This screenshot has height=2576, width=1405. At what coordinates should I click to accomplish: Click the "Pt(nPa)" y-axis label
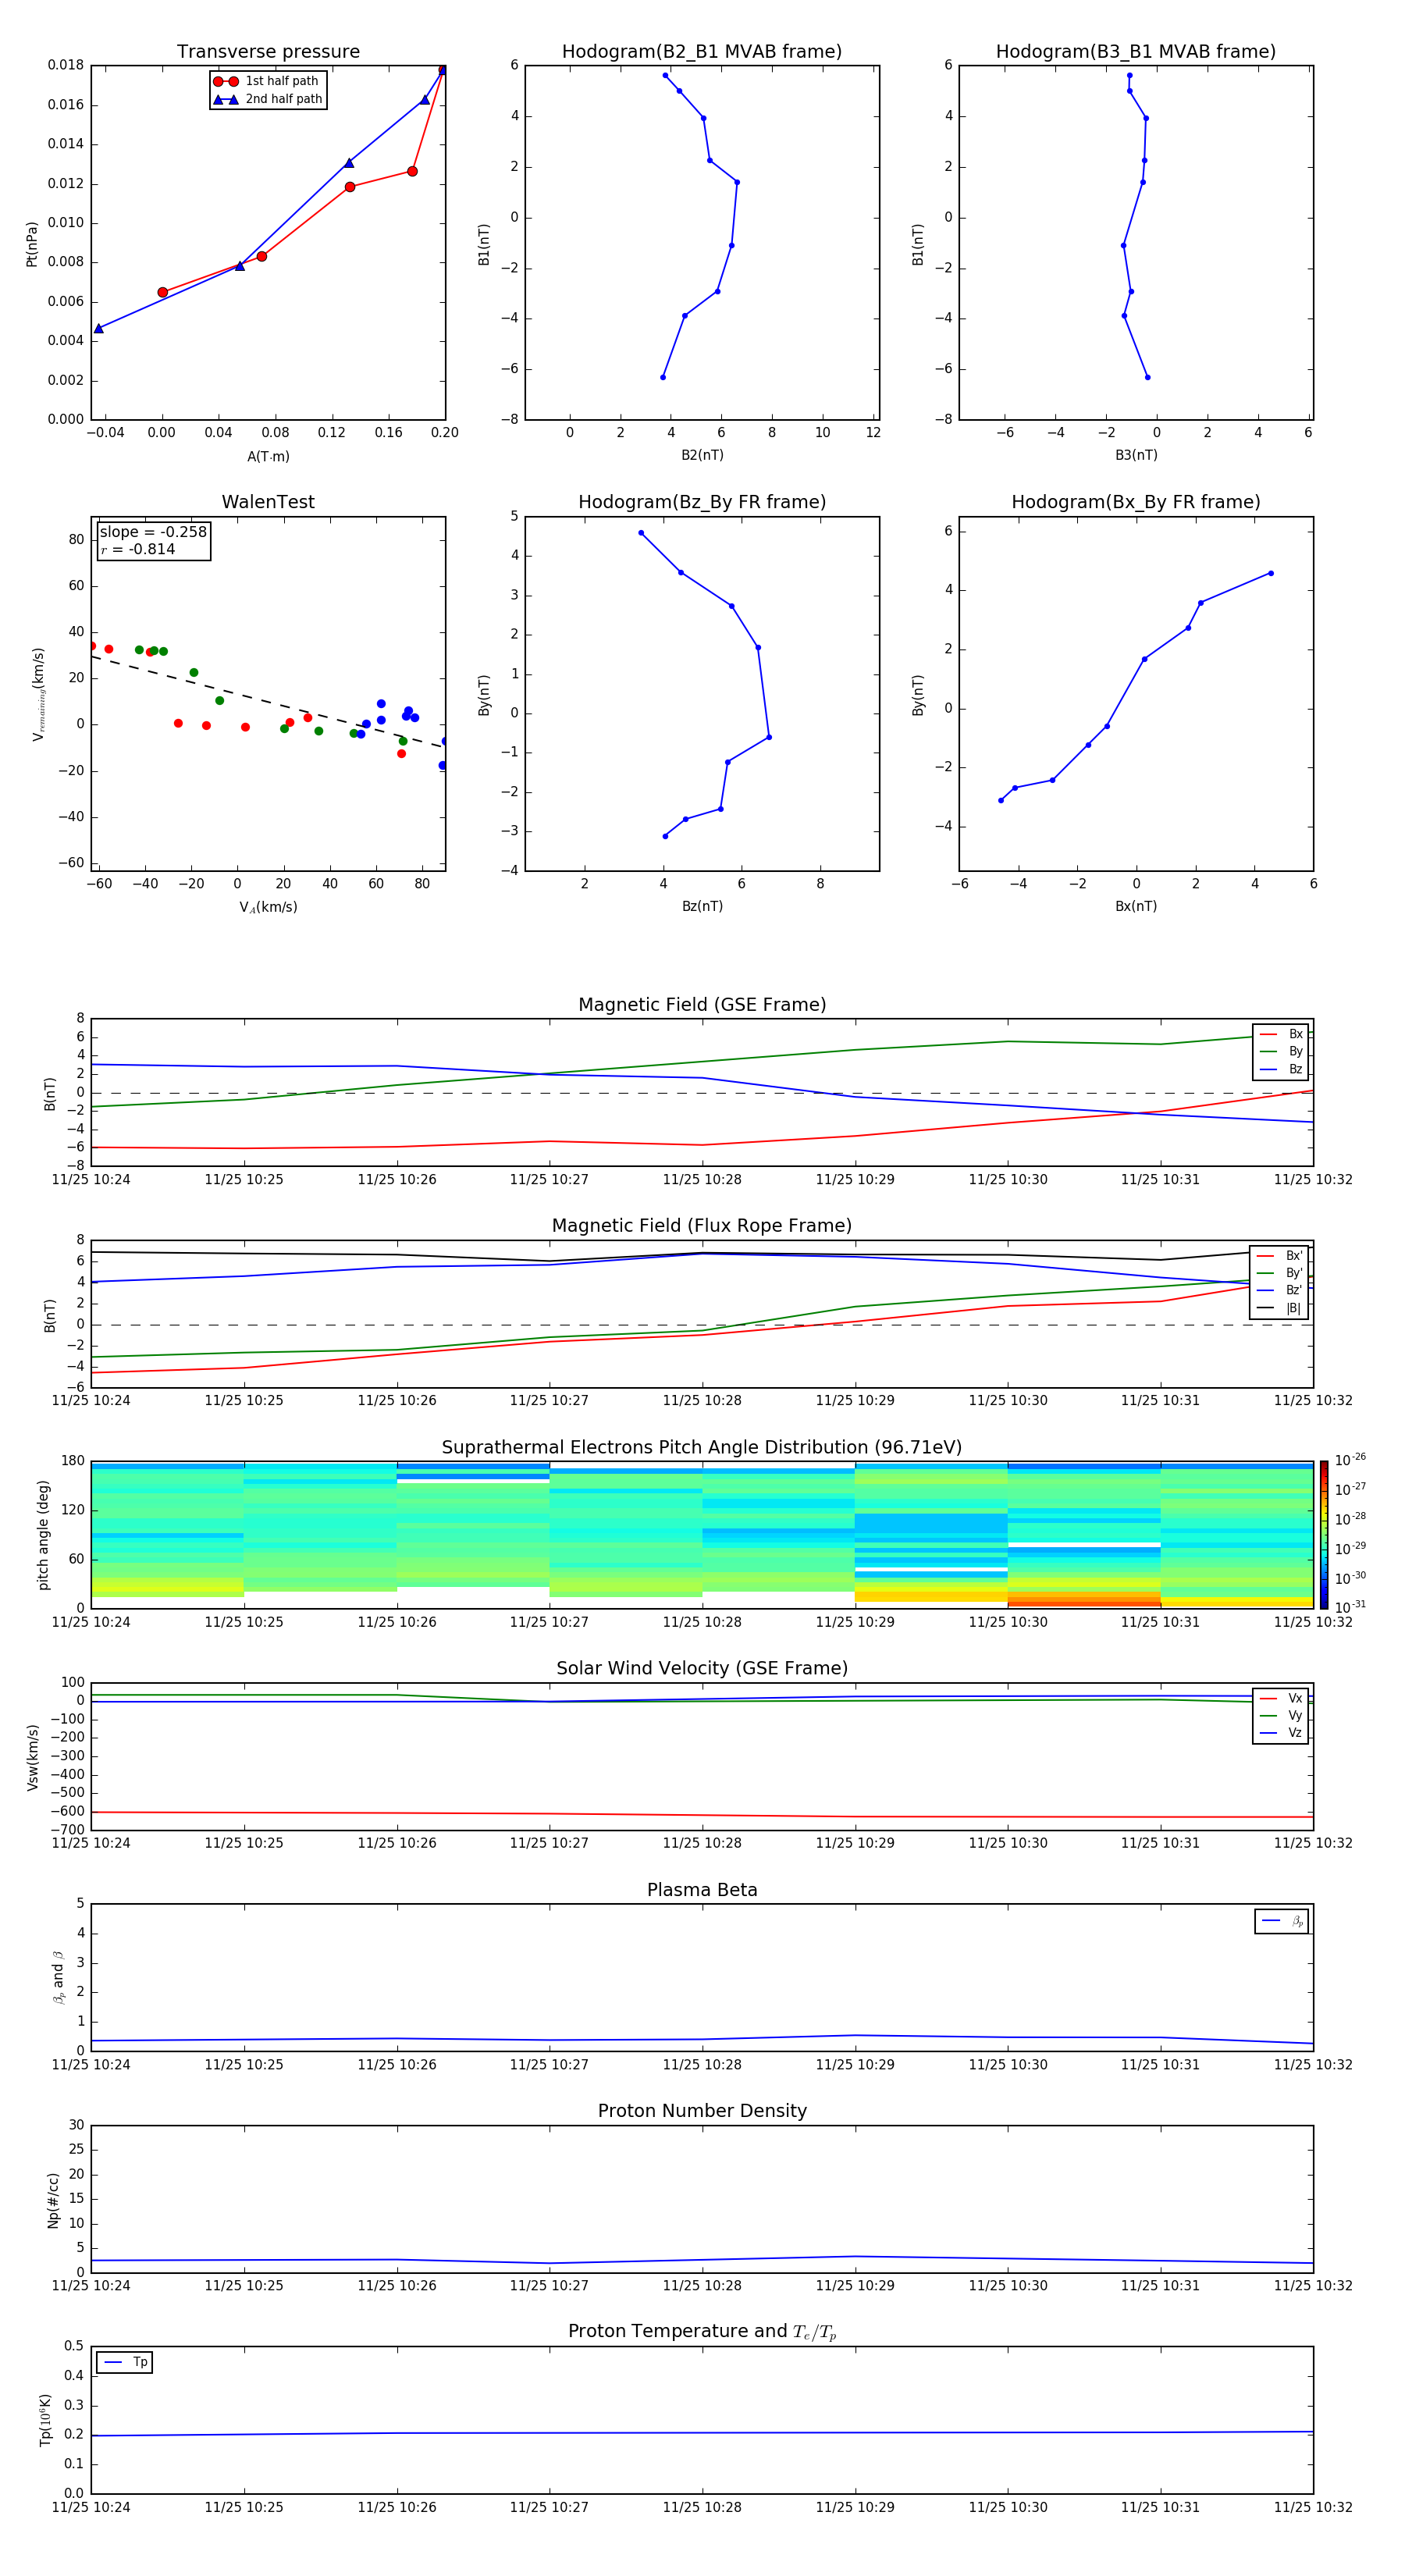[32, 244]
